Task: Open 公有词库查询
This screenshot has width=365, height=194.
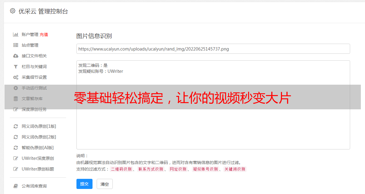Action: 34,186
